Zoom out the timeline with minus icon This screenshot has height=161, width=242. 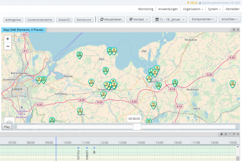coord(230,134)
